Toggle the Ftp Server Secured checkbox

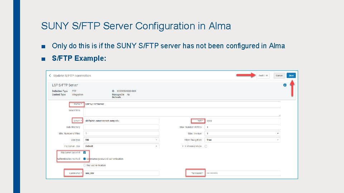tap(85, 153)
